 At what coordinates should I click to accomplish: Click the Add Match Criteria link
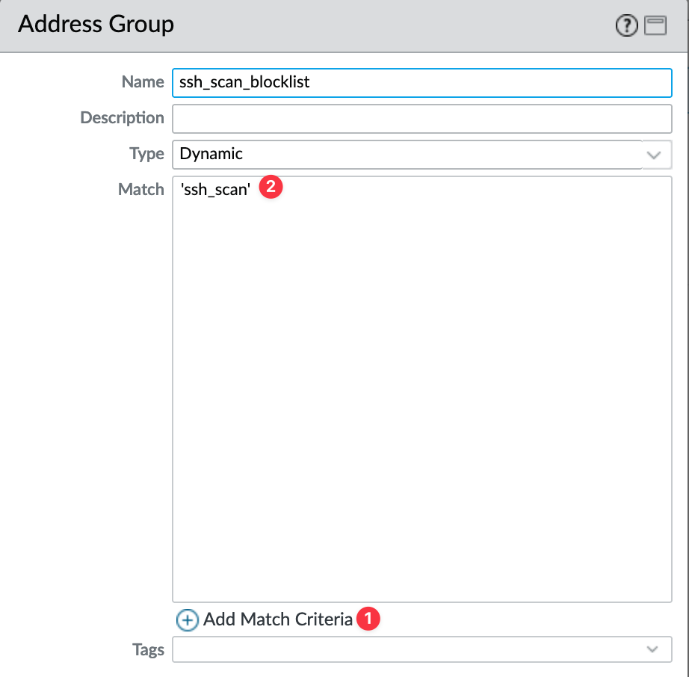pos(278,619)
